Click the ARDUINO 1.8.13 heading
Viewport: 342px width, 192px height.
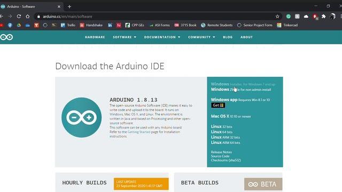[134, 100]
